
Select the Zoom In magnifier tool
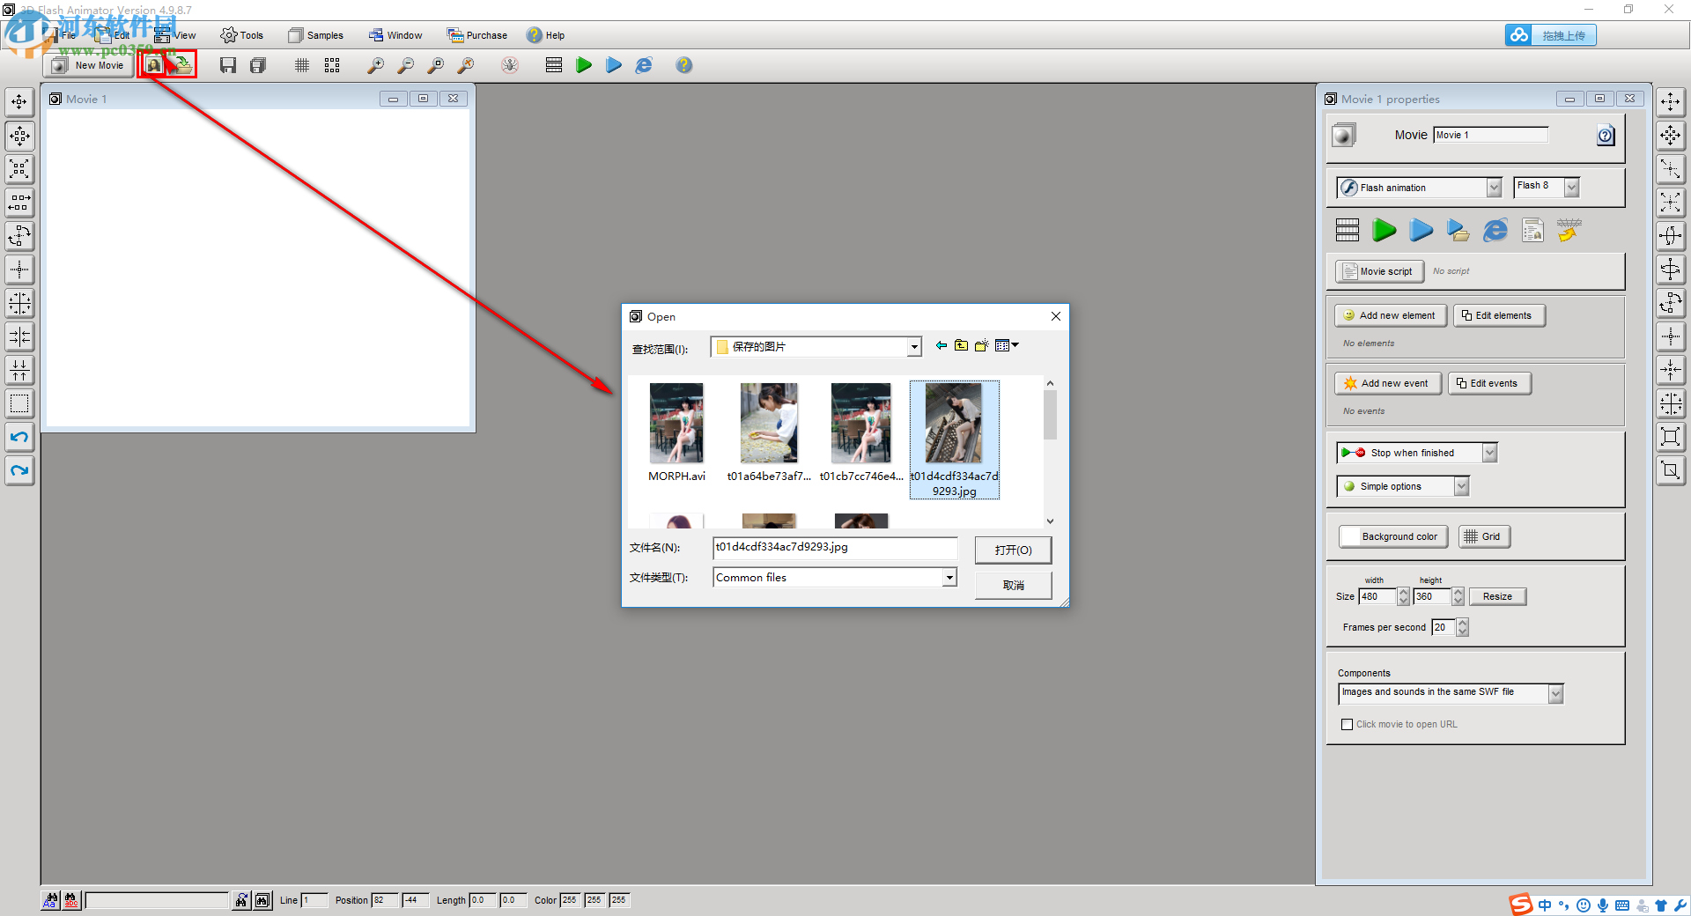[376, 64]
